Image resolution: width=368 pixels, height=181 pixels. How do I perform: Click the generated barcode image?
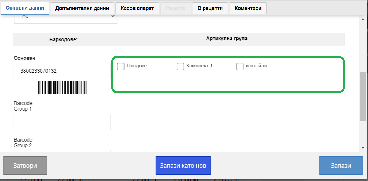pyautogui.click(x=62, y=87)
